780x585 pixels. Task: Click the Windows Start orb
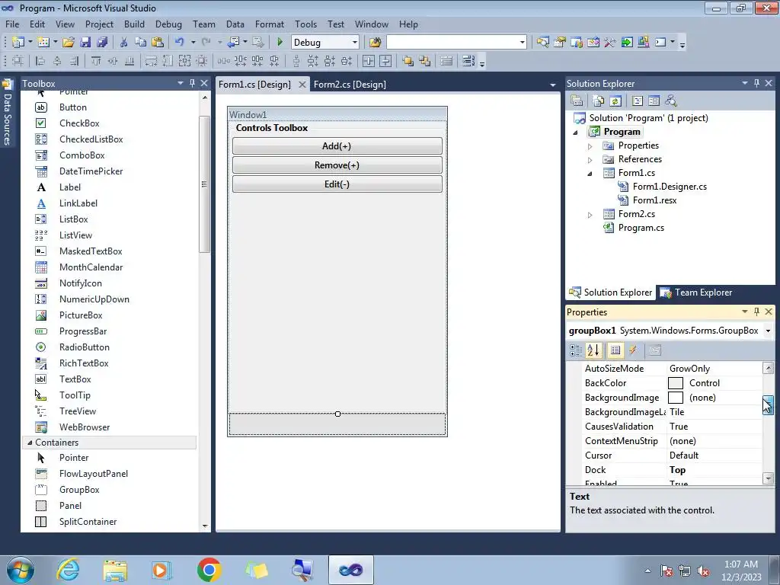(21, 570)
